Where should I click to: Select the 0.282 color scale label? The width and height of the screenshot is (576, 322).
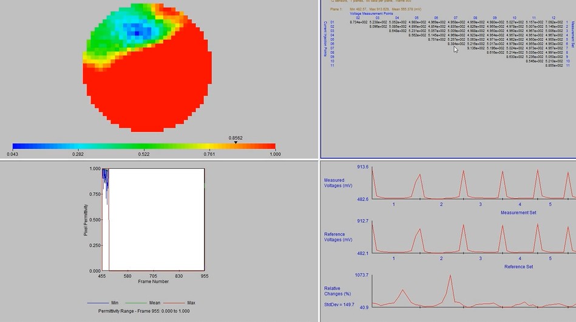coord(78,154)
